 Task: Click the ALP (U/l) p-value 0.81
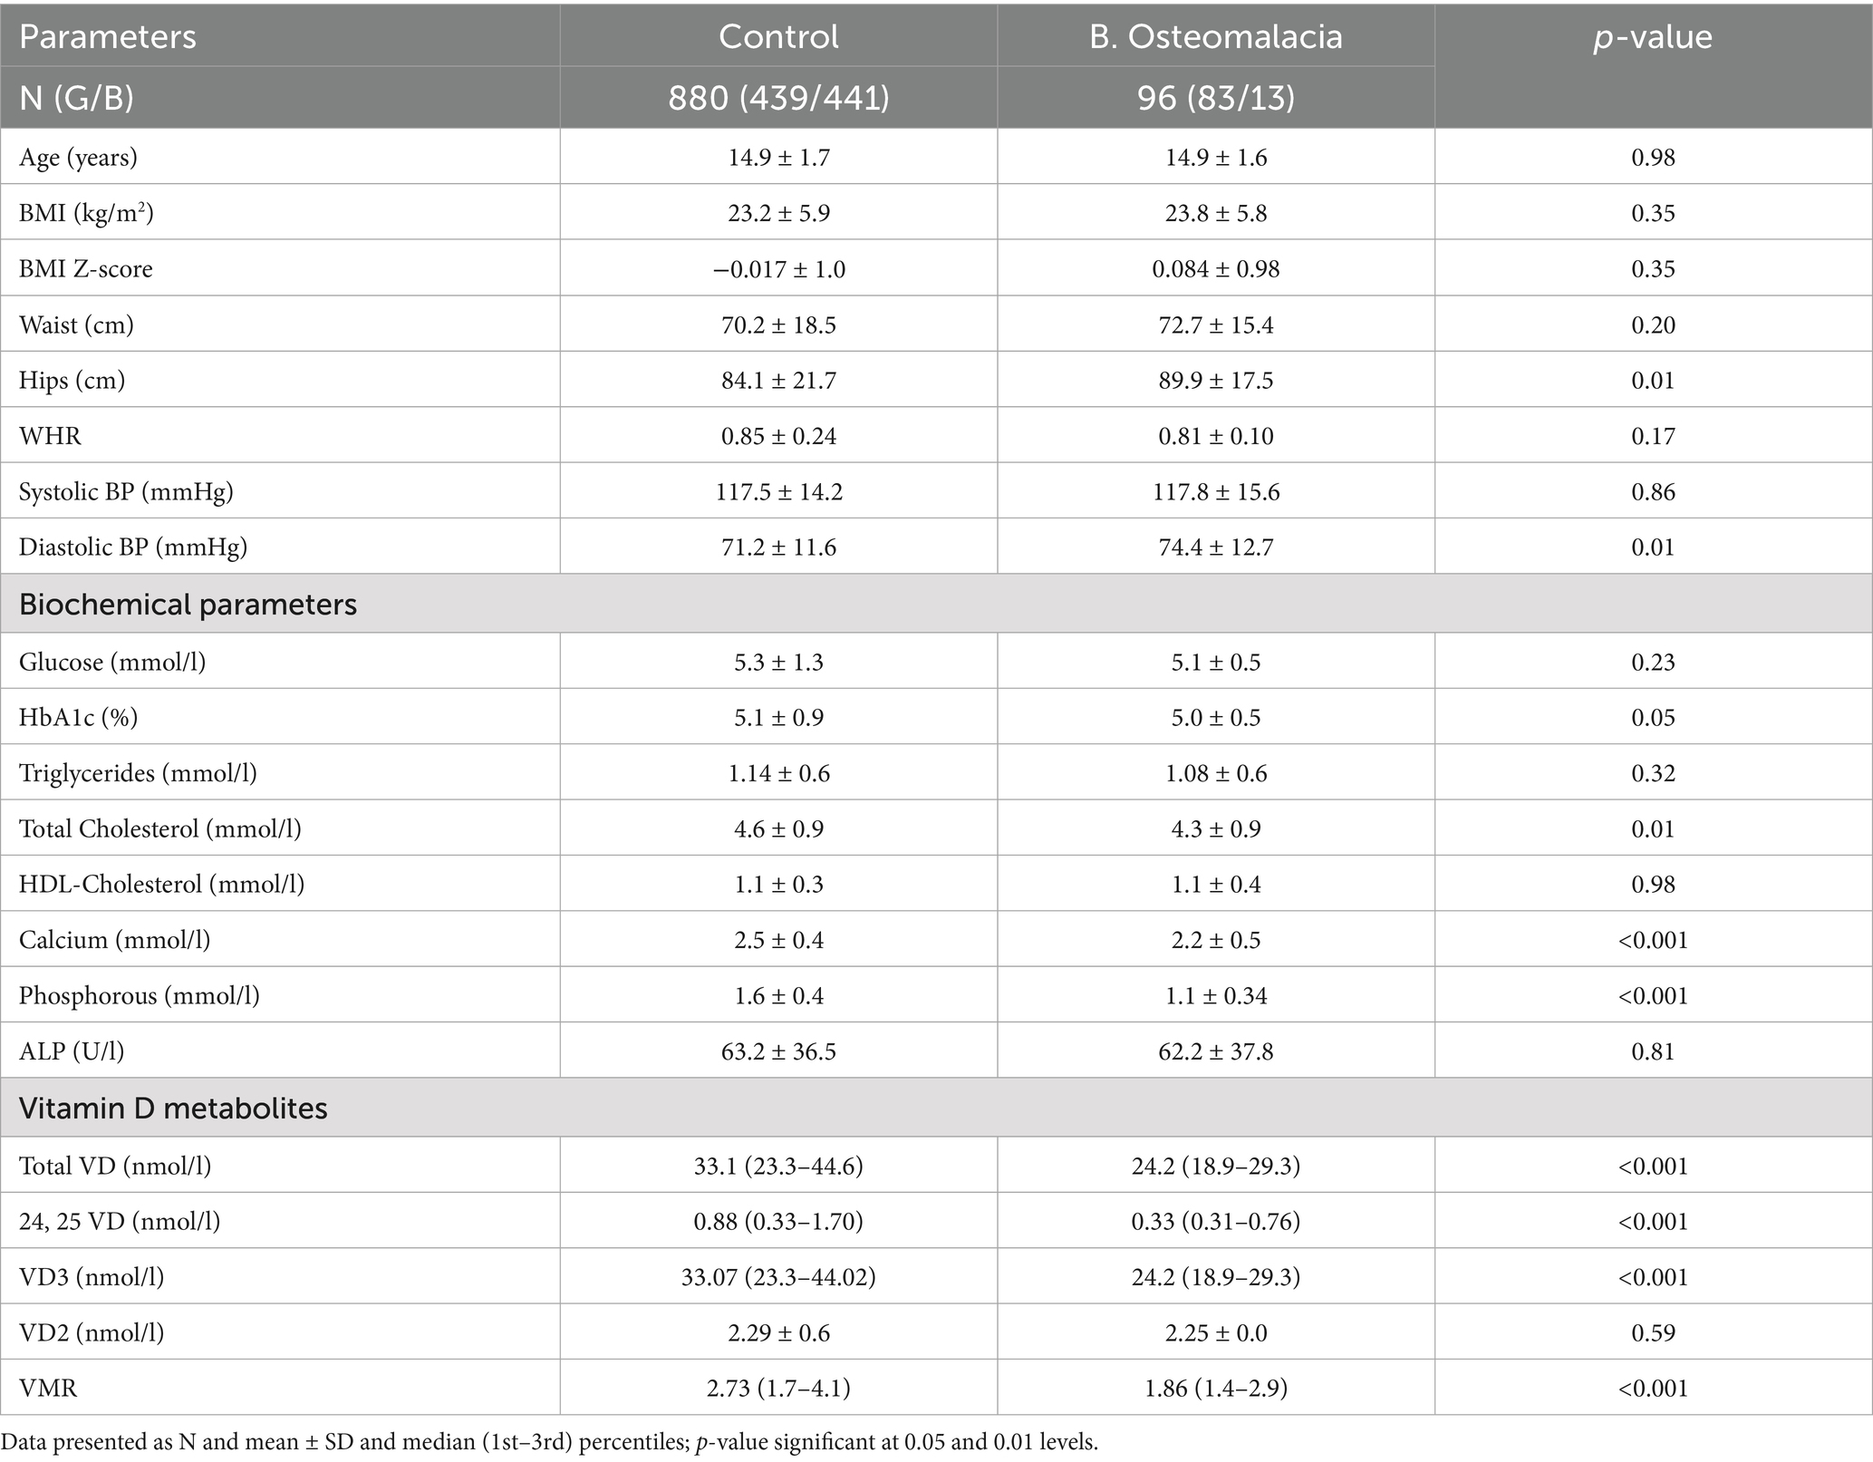tap(1653, 1051)
